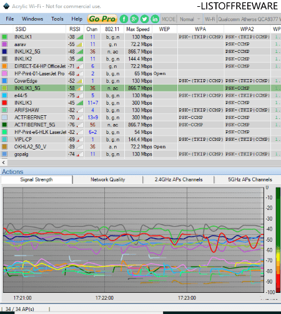Select the INKLIK3_5G network row
The image size is (281, 314).
[140, 88]
